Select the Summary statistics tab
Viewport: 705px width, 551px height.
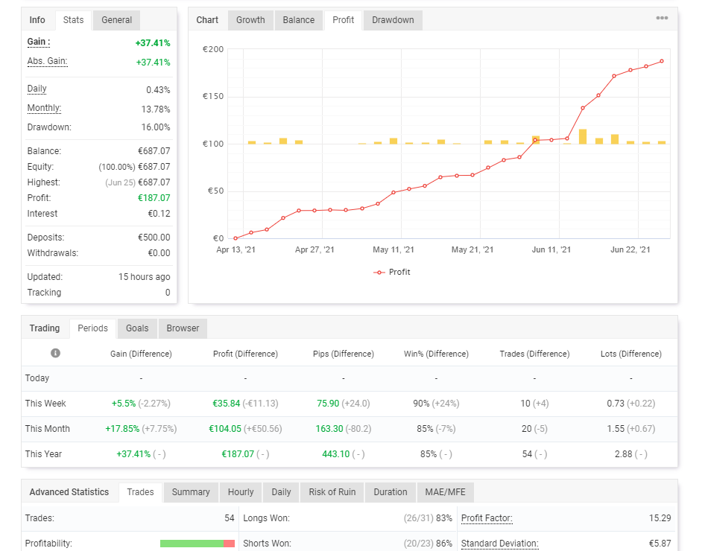[191, 492]
